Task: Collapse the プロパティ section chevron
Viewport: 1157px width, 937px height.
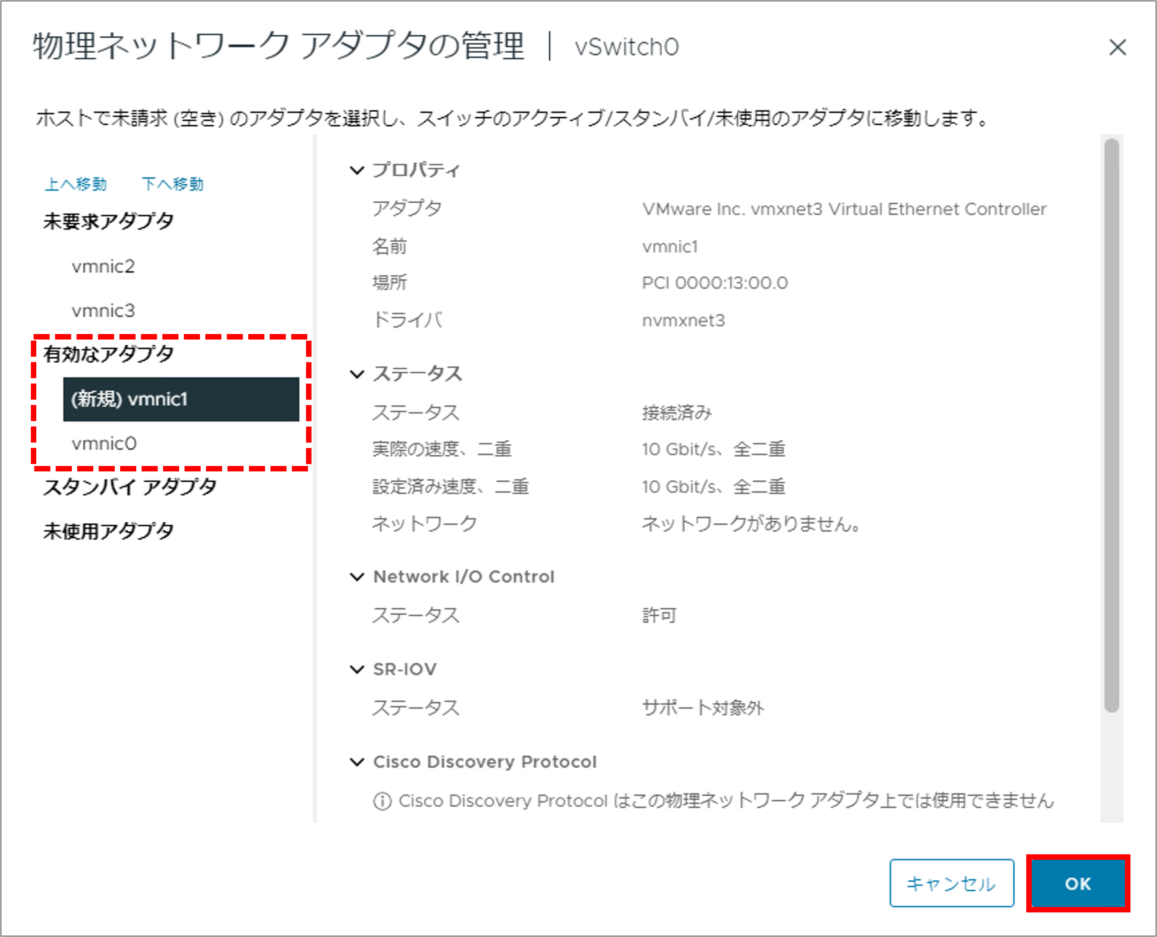Action: (x=357, y=171)
